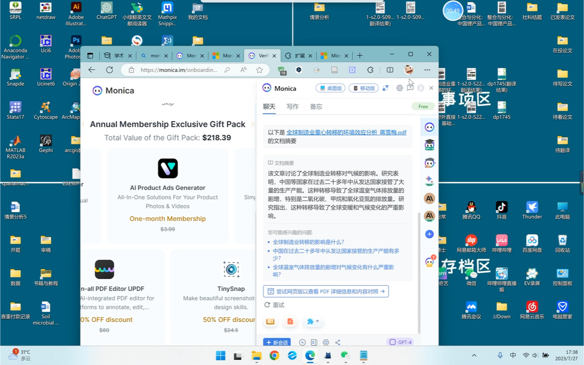Switch to 聊天 tab in Monica

coord(269,106)
